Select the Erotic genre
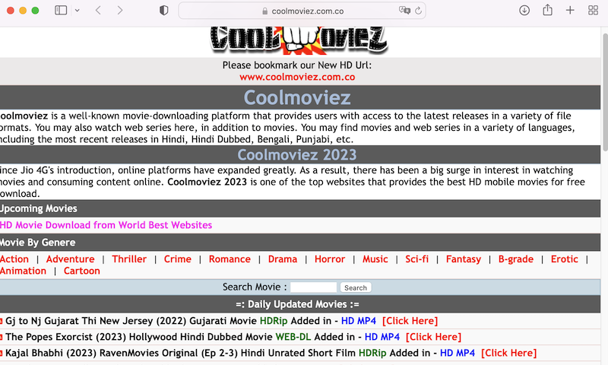This screenshot has width=608, height=365. coord(564,259)
